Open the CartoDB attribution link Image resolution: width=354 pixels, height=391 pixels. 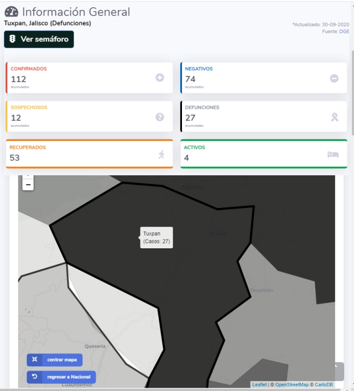[324, 384]
